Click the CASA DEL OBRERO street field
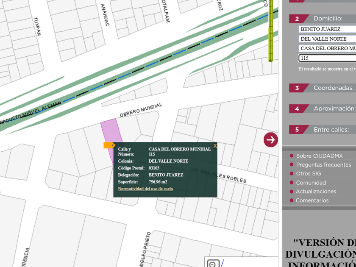This screenshot has width=356, height=267. click(x=327, y=48)
